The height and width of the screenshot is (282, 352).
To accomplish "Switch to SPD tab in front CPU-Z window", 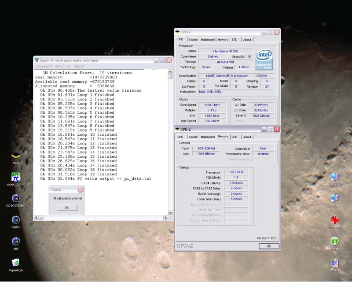I will pos(235,137).
